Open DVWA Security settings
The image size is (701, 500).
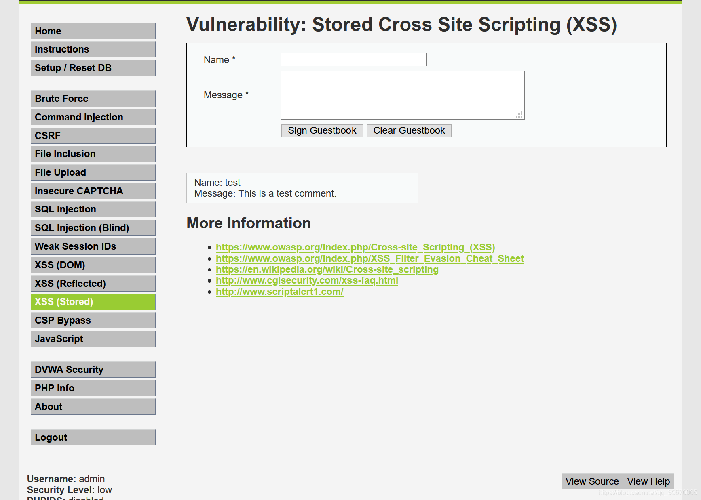[93, 370]
